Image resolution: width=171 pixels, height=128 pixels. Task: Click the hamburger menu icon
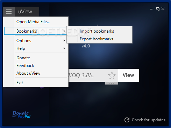9,12
